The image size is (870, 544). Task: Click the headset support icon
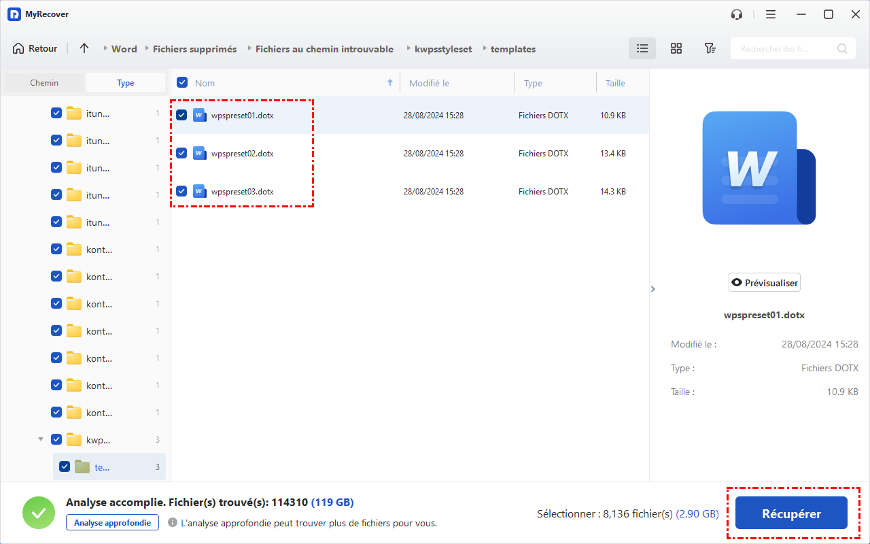pos(737,14)
